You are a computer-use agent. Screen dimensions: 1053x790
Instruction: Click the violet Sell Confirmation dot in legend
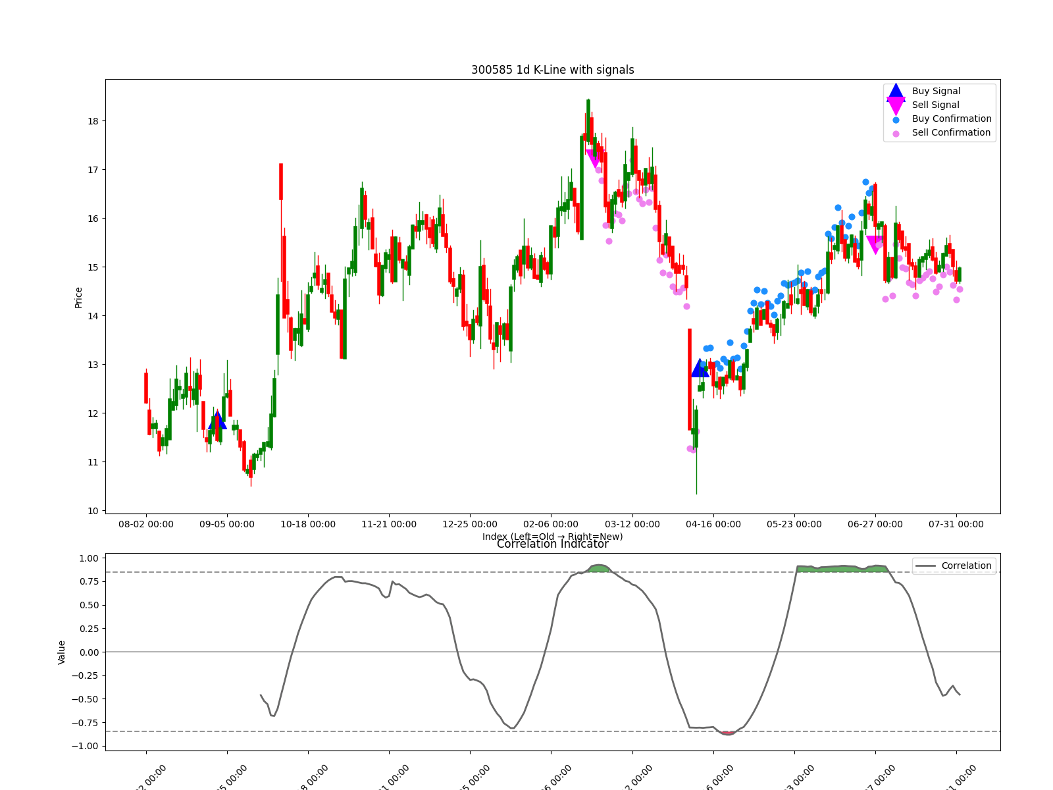tap(896, 134)
